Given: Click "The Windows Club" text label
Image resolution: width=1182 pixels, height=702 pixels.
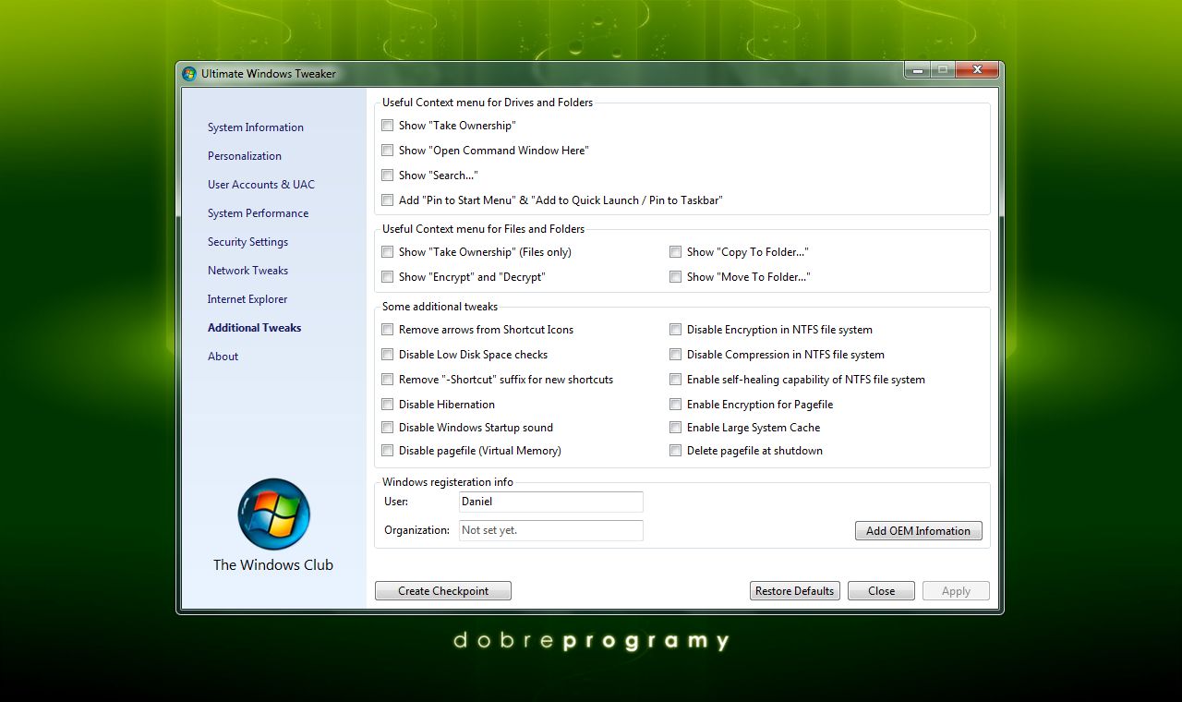Looking at the screenshot, I should click(273, 565).
